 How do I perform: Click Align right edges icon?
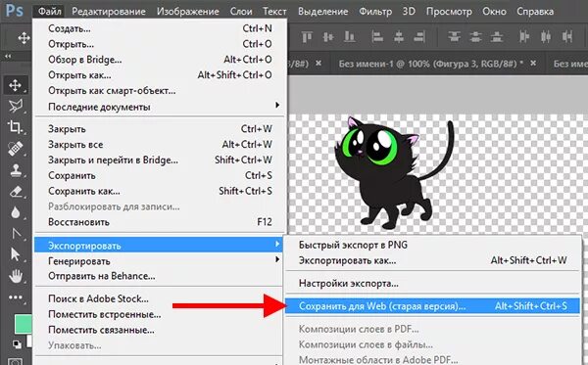point(419,36)
